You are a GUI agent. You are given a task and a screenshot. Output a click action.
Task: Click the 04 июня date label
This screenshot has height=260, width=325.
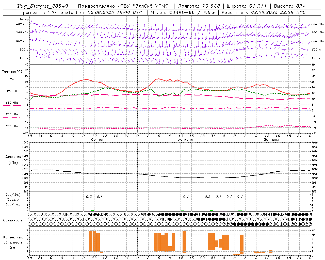pos(185,139)
